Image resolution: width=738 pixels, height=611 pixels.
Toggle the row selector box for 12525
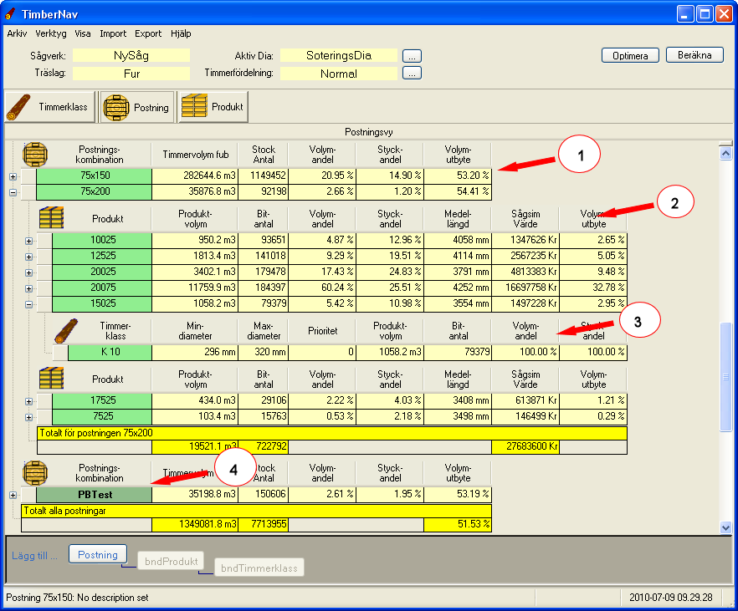pyautogui.click(x=44, y=257)
